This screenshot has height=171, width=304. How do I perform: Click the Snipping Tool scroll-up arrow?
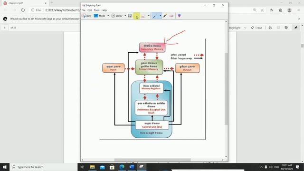226,22
